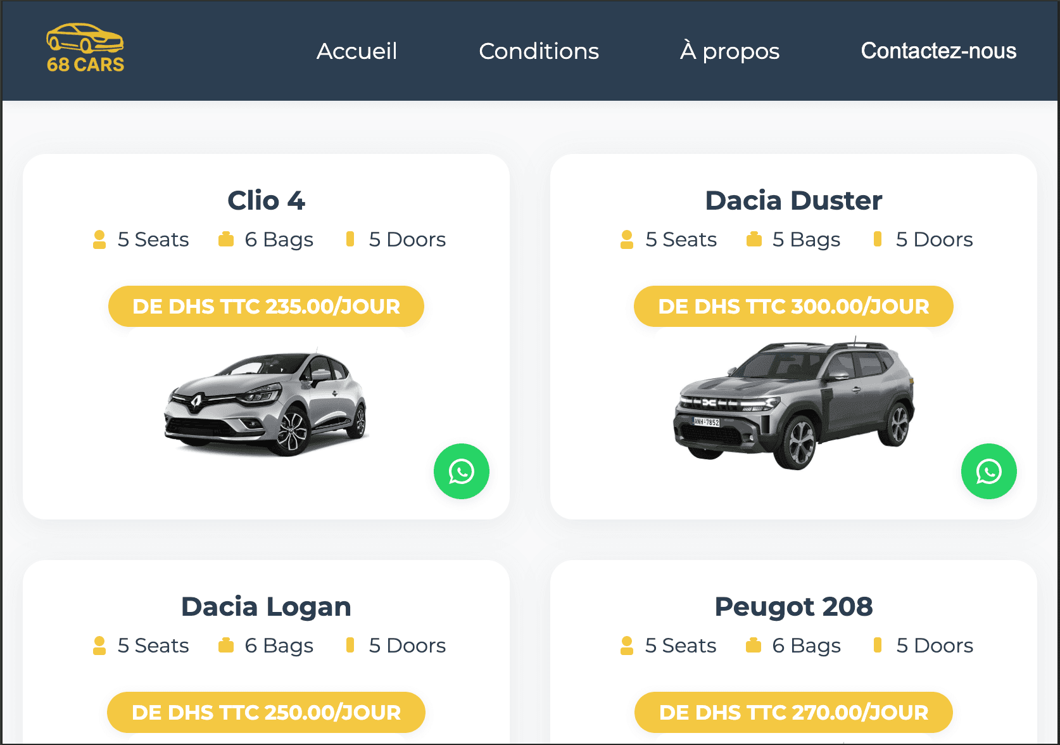Click the Peugot 208 price badge
The height and width of the screenshot is (745, 1060).
(x=793, y=712)
